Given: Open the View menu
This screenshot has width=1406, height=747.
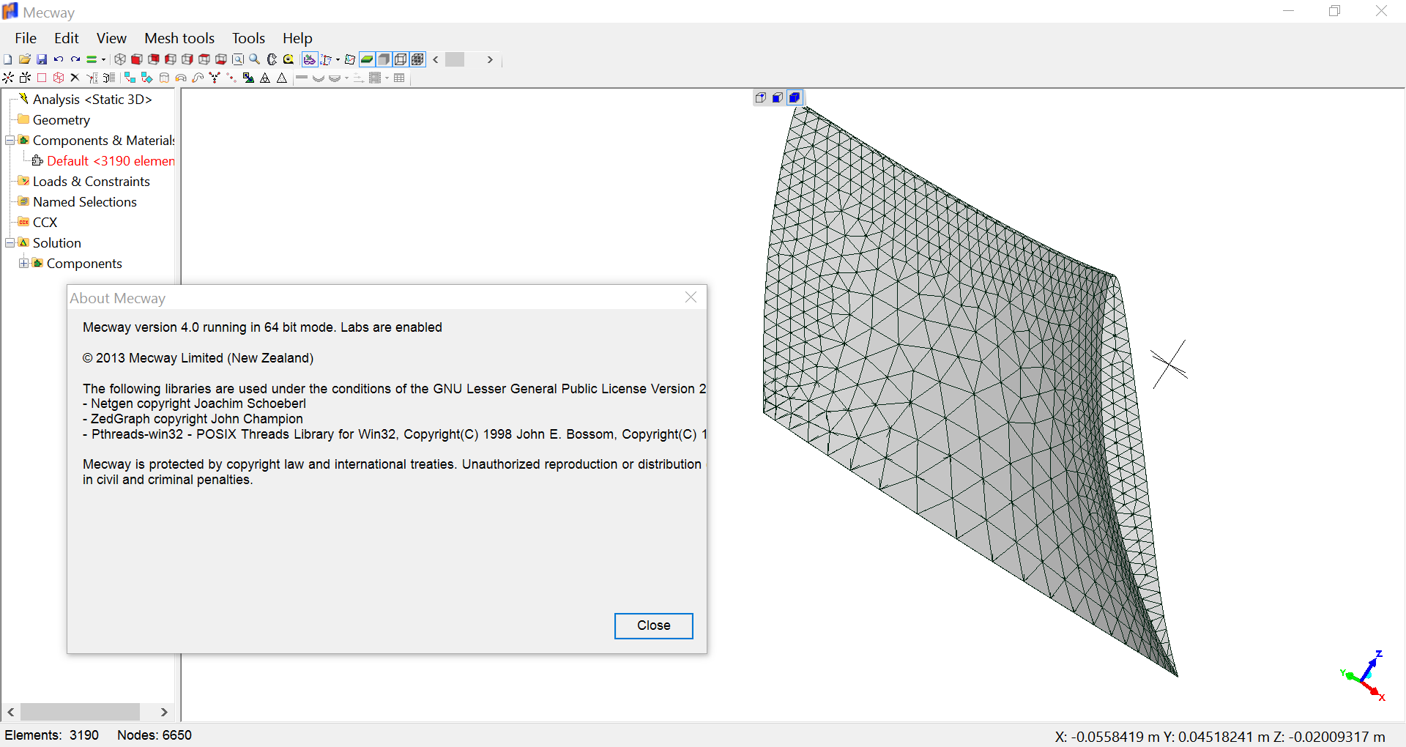Looking at the screenshot, I should 111,38.
